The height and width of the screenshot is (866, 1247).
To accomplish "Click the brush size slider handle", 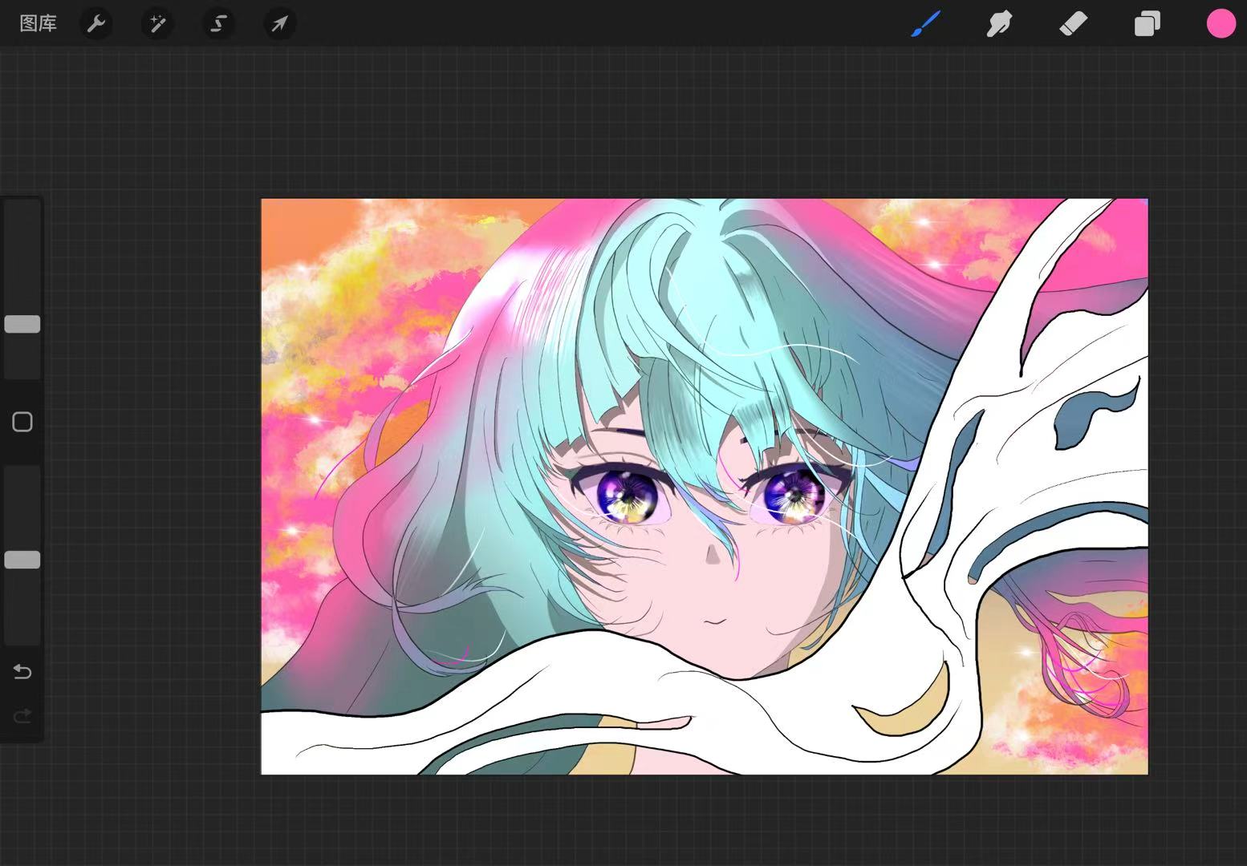I will coord(22,324).
